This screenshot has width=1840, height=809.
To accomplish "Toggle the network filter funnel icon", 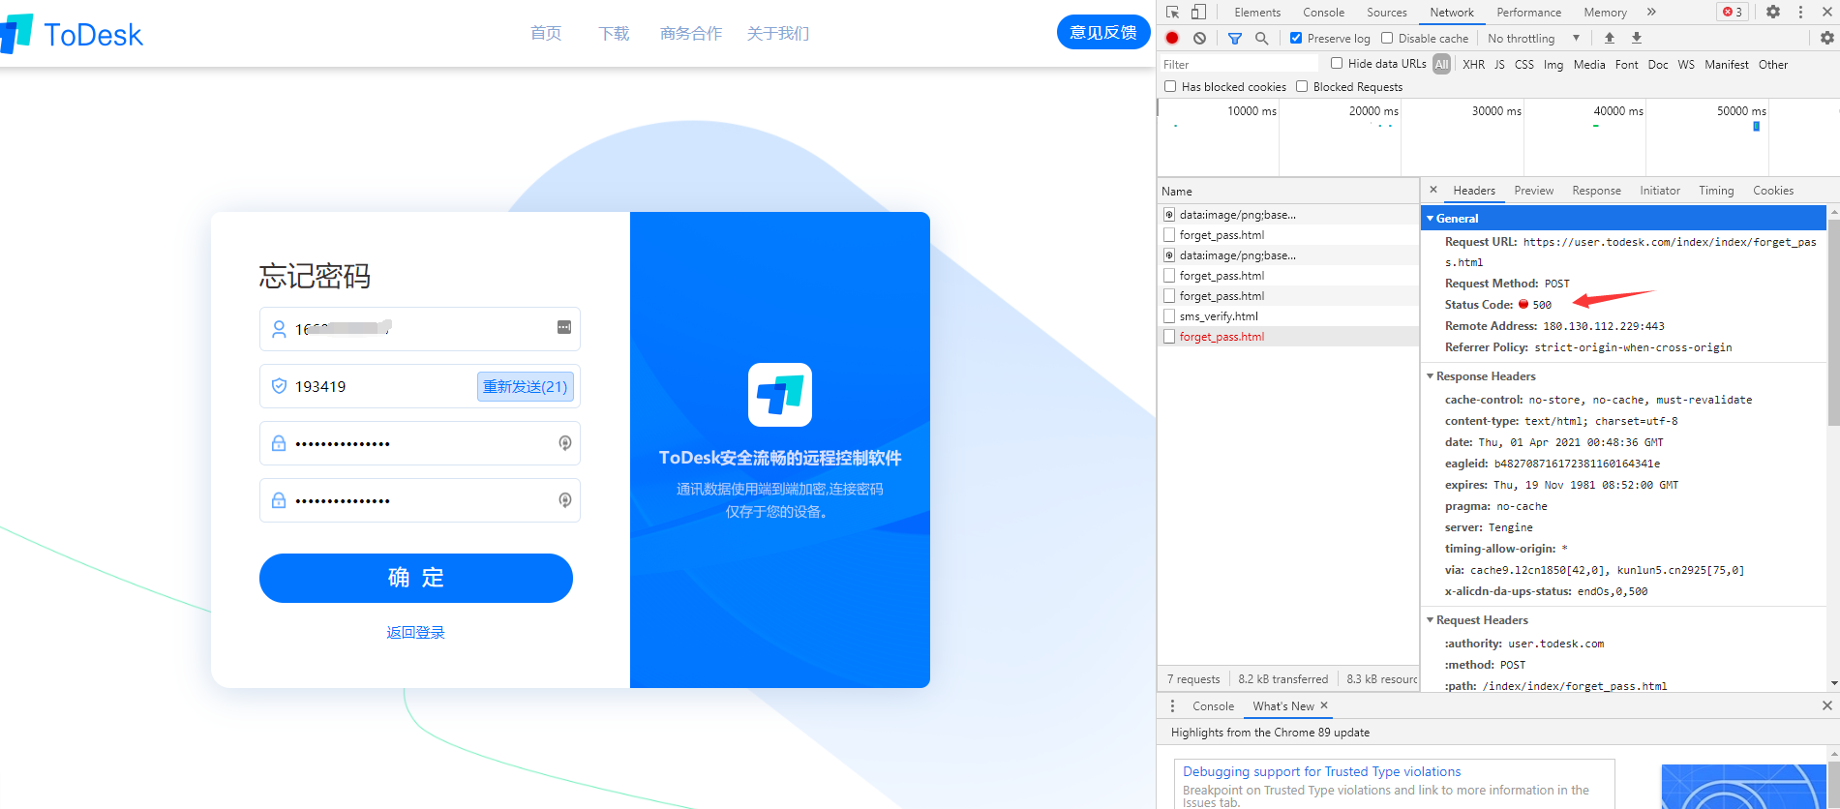I will pos(1235,38).
